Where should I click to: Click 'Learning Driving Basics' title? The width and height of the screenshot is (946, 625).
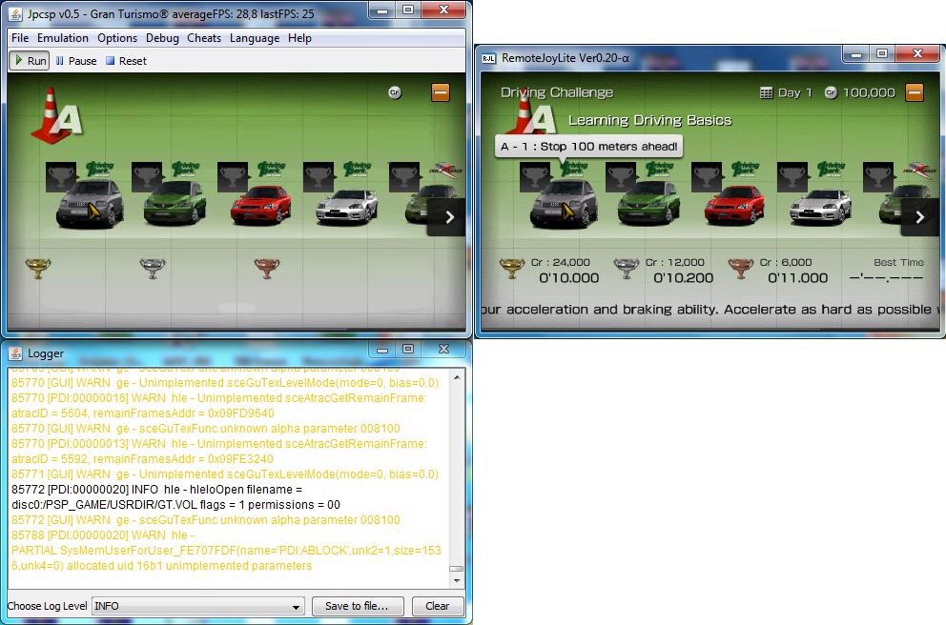pos(649,121)
